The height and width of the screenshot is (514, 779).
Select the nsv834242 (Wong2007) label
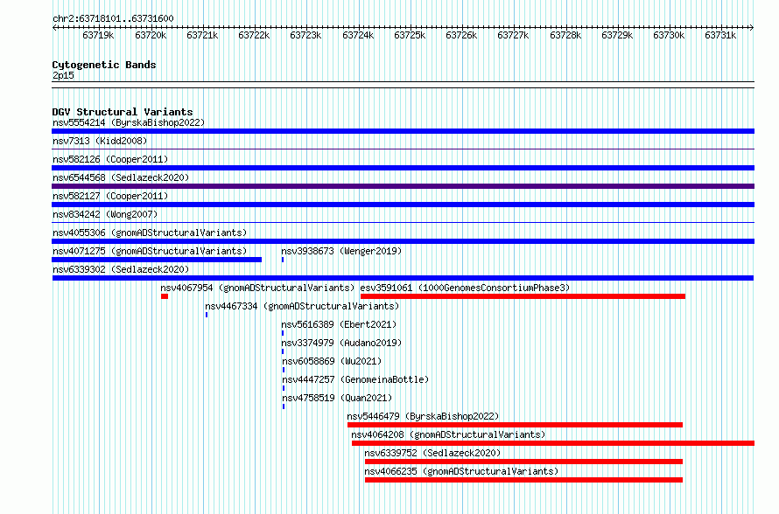coord(105,214)
